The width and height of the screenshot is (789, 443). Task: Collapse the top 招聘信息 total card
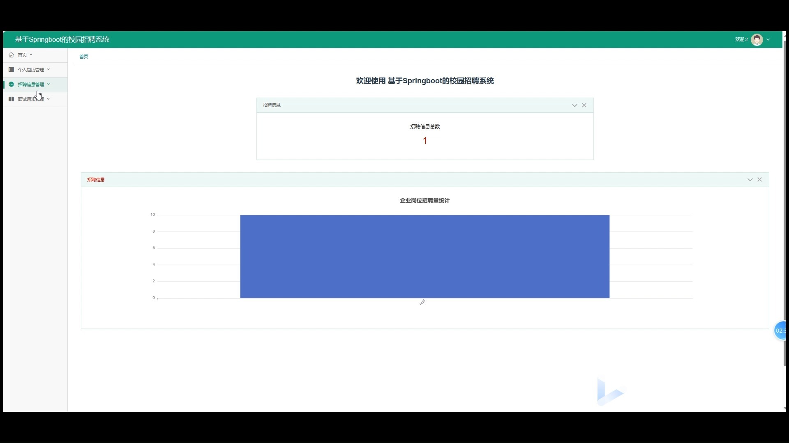574,105
